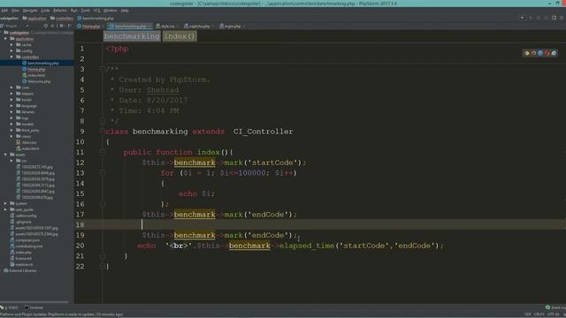The image size is (566, 318).
Task: Open page in Chrome browser icon
Action: pos(527,53)
